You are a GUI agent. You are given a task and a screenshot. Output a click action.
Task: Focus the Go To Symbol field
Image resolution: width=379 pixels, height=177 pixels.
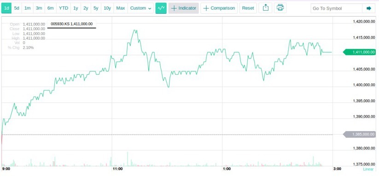[337, 8]
